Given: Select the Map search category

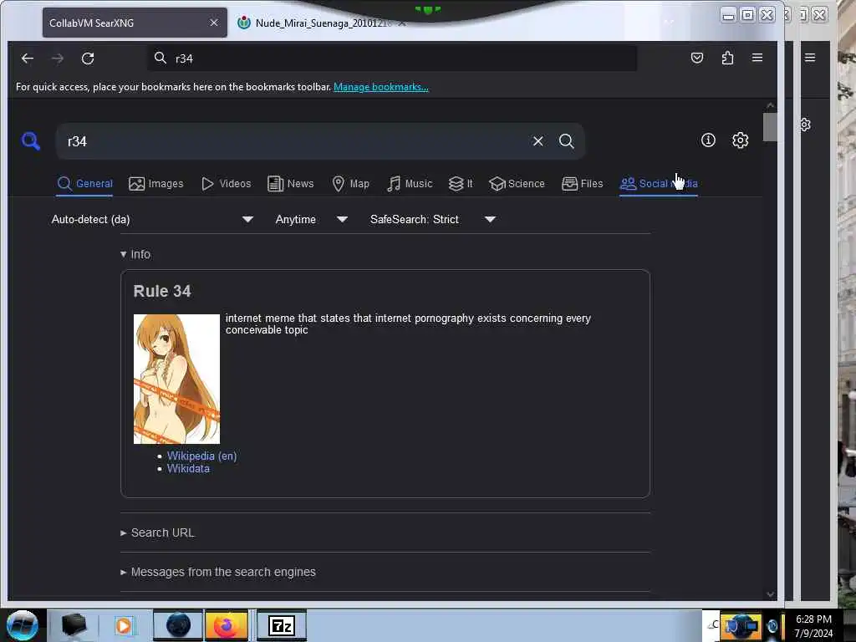Looking at the screenshot, I should pyautogui.click(x=350, y=184).
